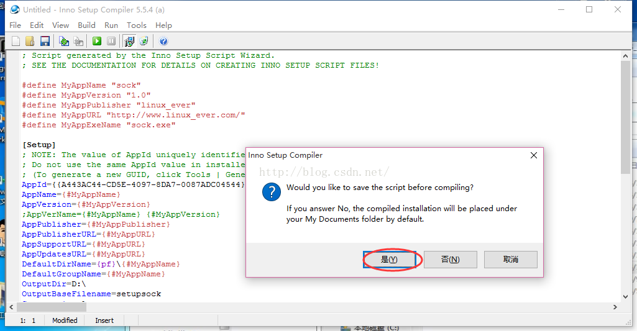Click the AppUpdatesURL line
Viewport: 637px width, 331px height.
tap(83, 254)
